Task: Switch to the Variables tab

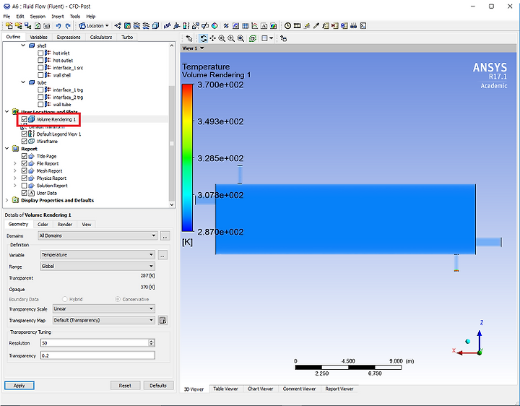Action: point(38,37)
